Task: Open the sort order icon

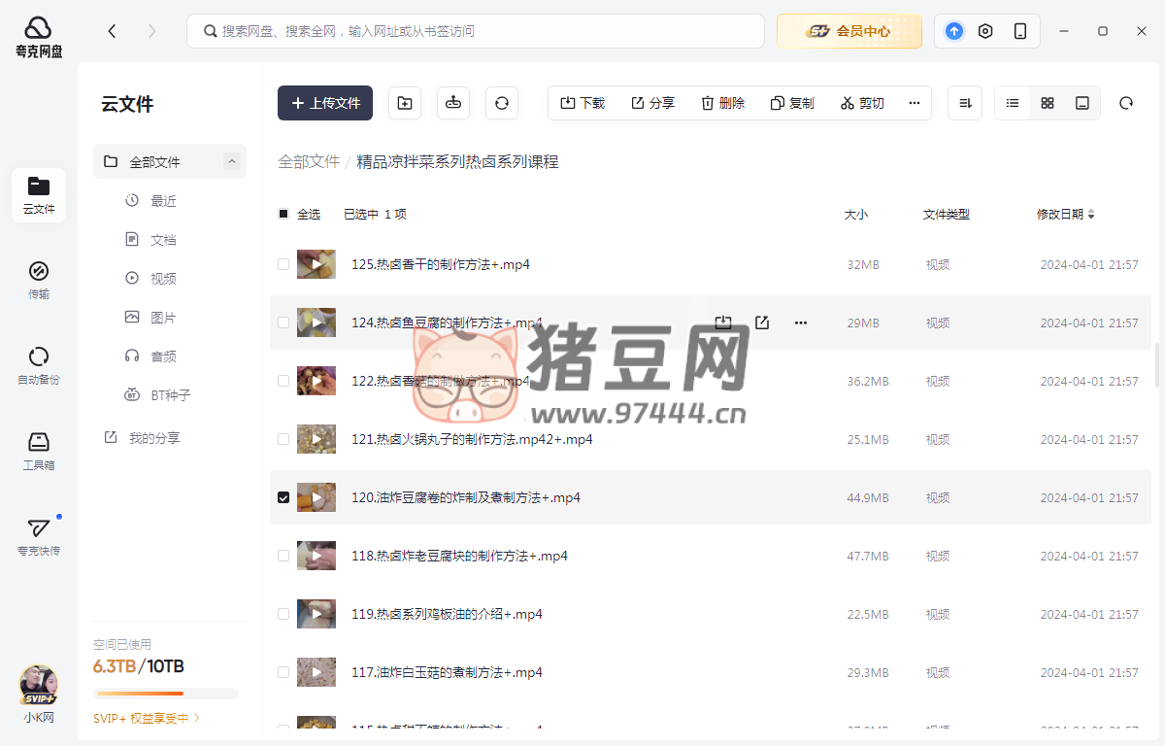Action: pyautogui.click(x=965, y=103)
